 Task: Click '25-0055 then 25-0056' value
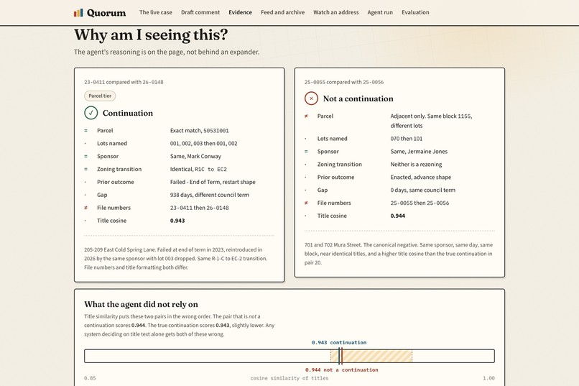pyautogui.click(x=420, y=203)
